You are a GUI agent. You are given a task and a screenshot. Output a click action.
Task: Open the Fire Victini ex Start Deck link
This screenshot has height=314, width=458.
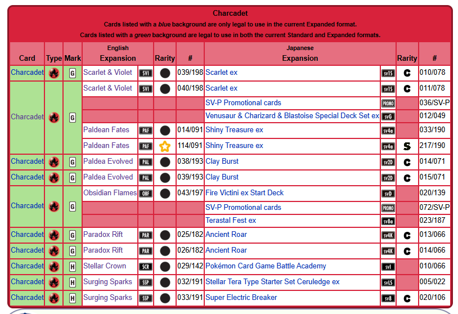(x=245, y=193)
